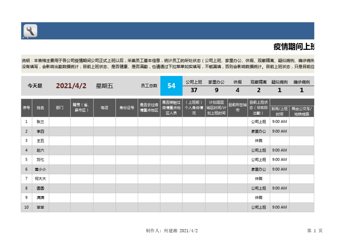The image size is (344, 243).
Task: Open status dropdown cell for 何大大
Action: point(259,179)
